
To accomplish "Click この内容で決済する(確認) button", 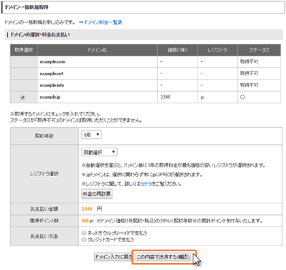I will tap(163, 257).
